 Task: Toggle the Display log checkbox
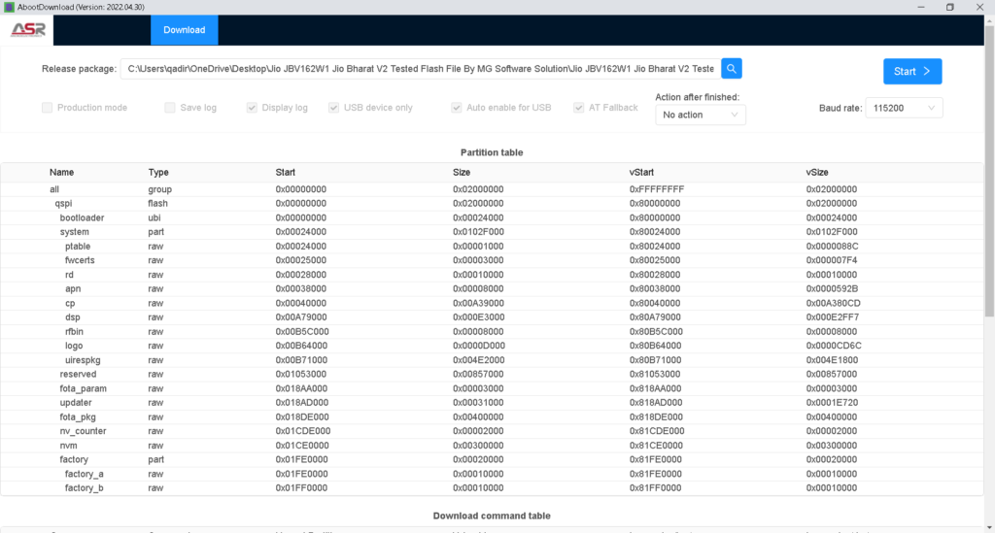[x=252, y=108]
